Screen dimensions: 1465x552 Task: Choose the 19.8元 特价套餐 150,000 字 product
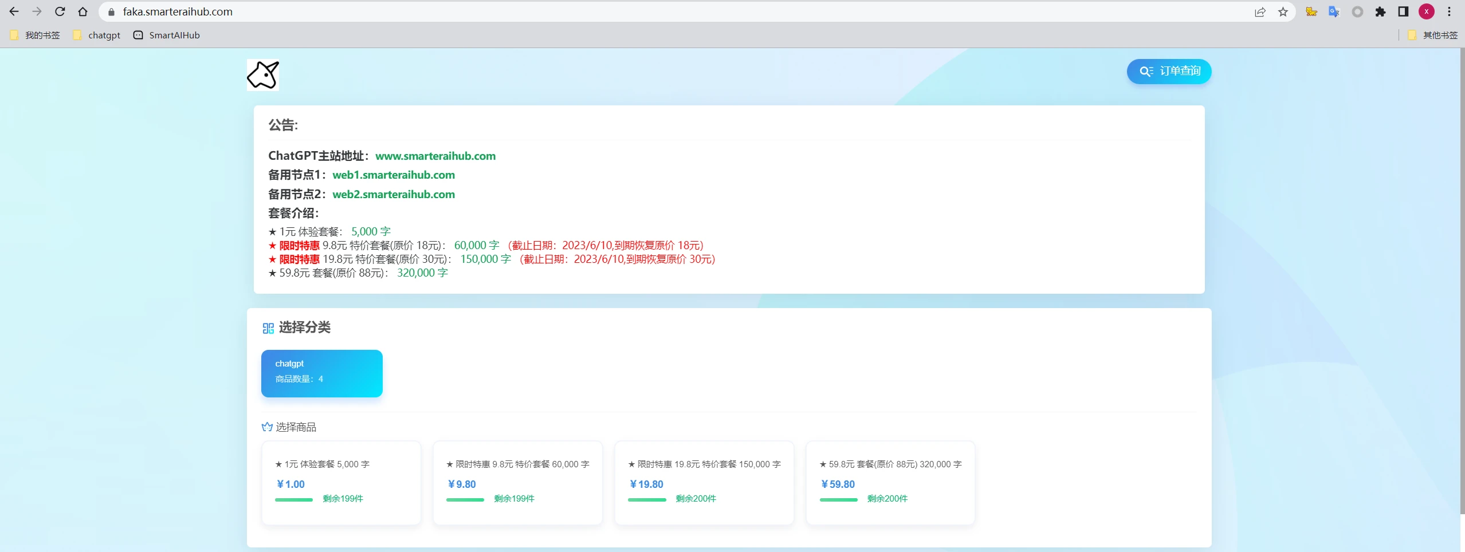(x=704, y=483)
